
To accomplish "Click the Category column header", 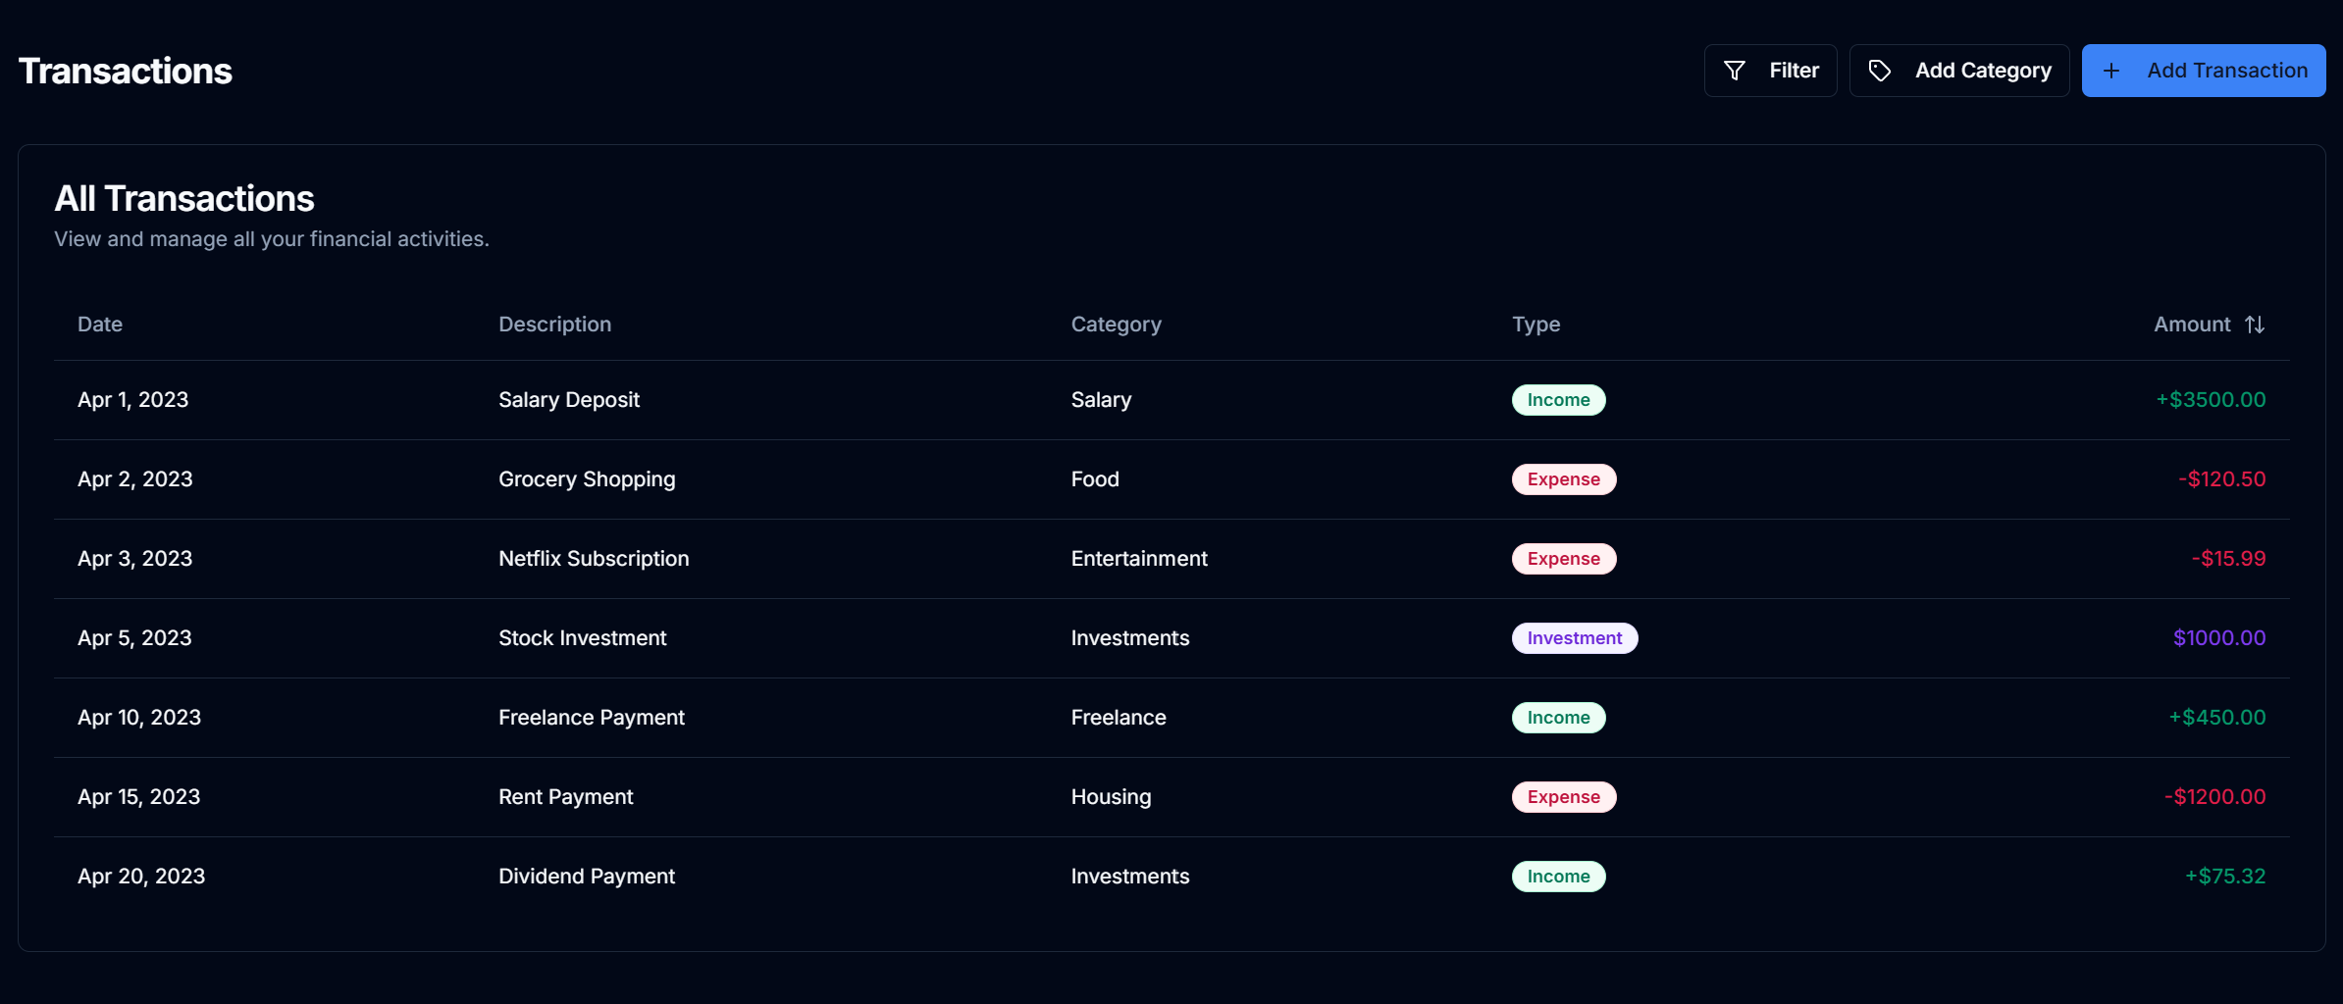I will coord(1116,325).
